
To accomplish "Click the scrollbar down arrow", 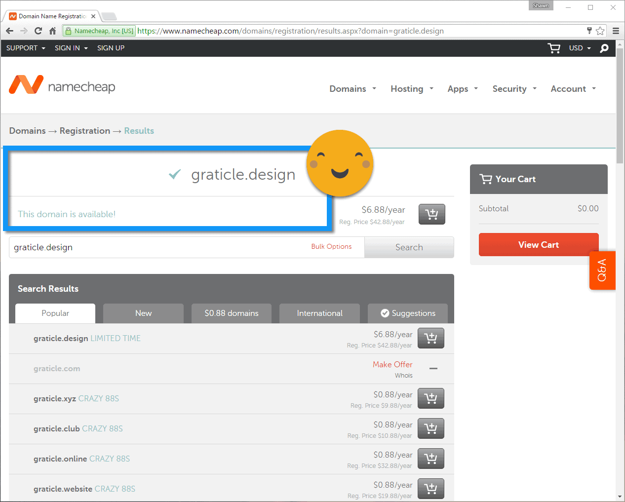I will pos(620,497).
